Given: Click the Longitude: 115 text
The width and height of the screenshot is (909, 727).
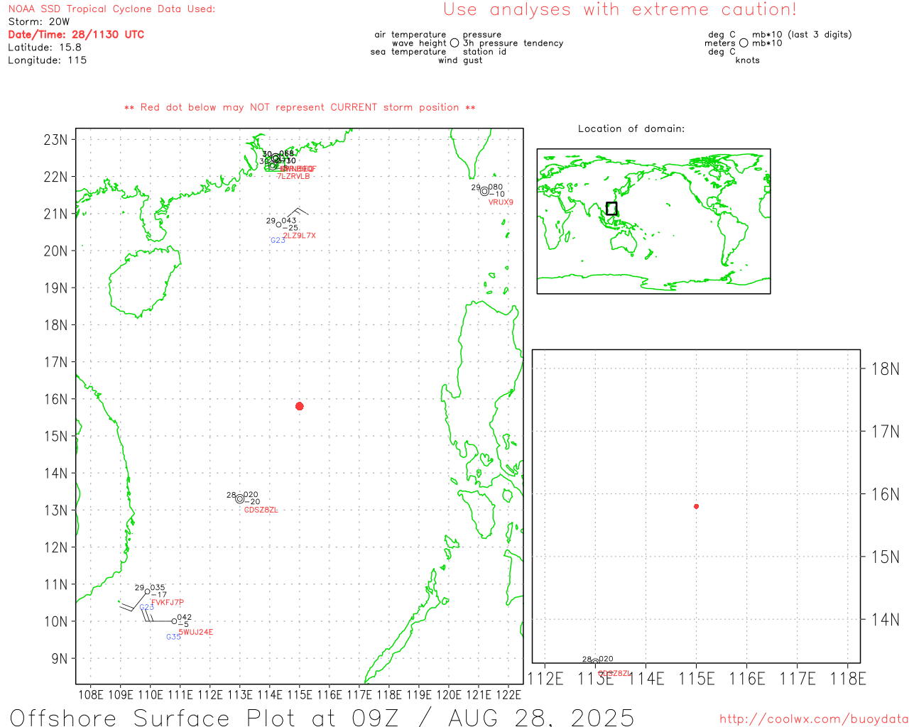Looking at the screenshot, I should [48, 60].
